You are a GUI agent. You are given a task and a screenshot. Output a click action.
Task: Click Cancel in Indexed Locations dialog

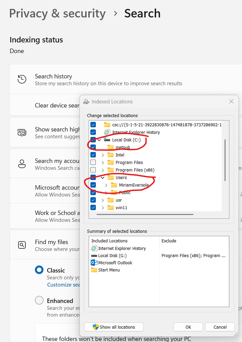[220, 327]
